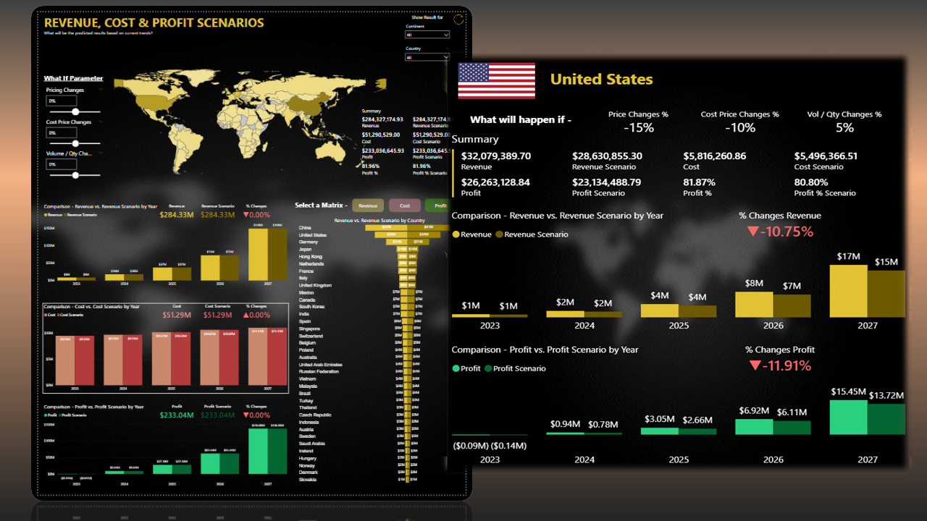
Task: Click the circular reset icon at top
Action: [x=458, y=20]
